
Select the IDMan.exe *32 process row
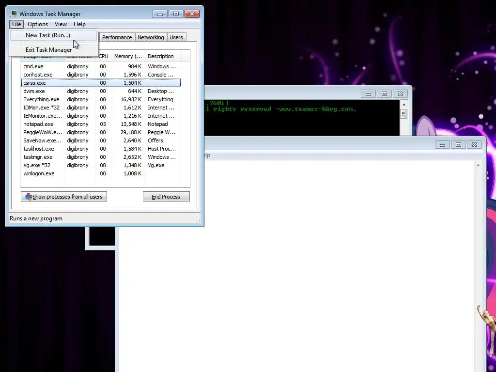(101, 108)
